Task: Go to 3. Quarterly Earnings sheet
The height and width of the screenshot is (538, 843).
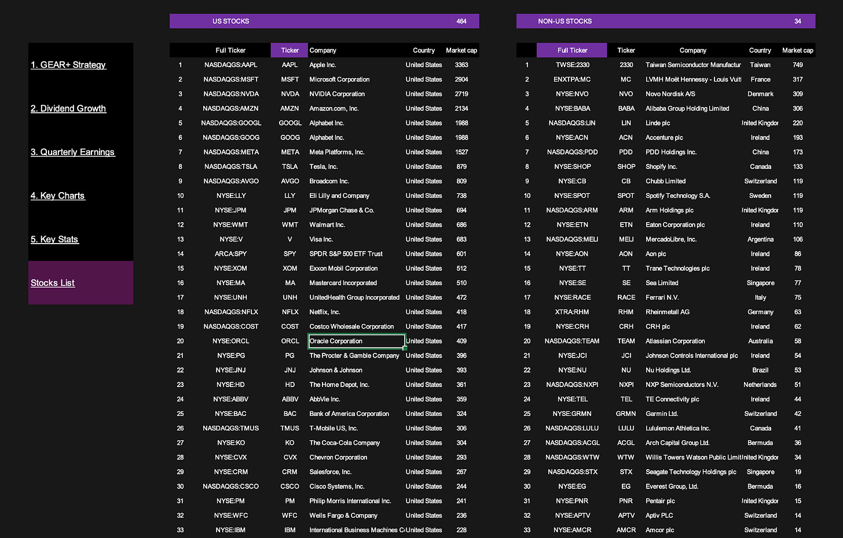Action: (x=73, y=152)
